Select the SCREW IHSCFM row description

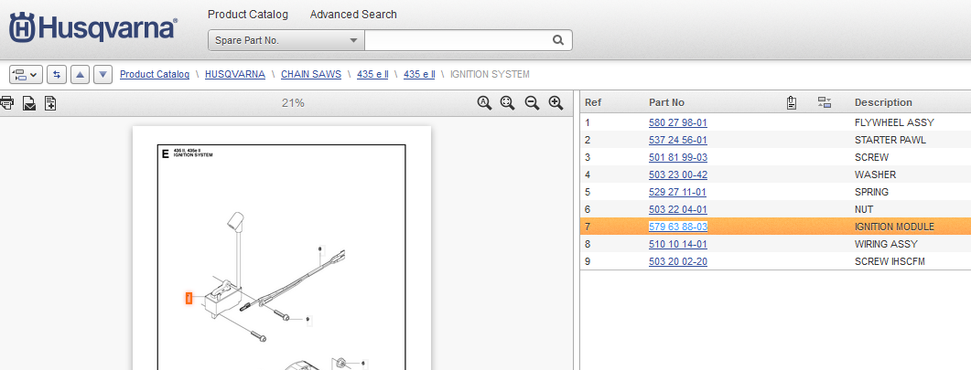point(890,261)
